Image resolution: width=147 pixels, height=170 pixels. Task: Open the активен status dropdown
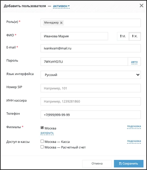point(61,6)
